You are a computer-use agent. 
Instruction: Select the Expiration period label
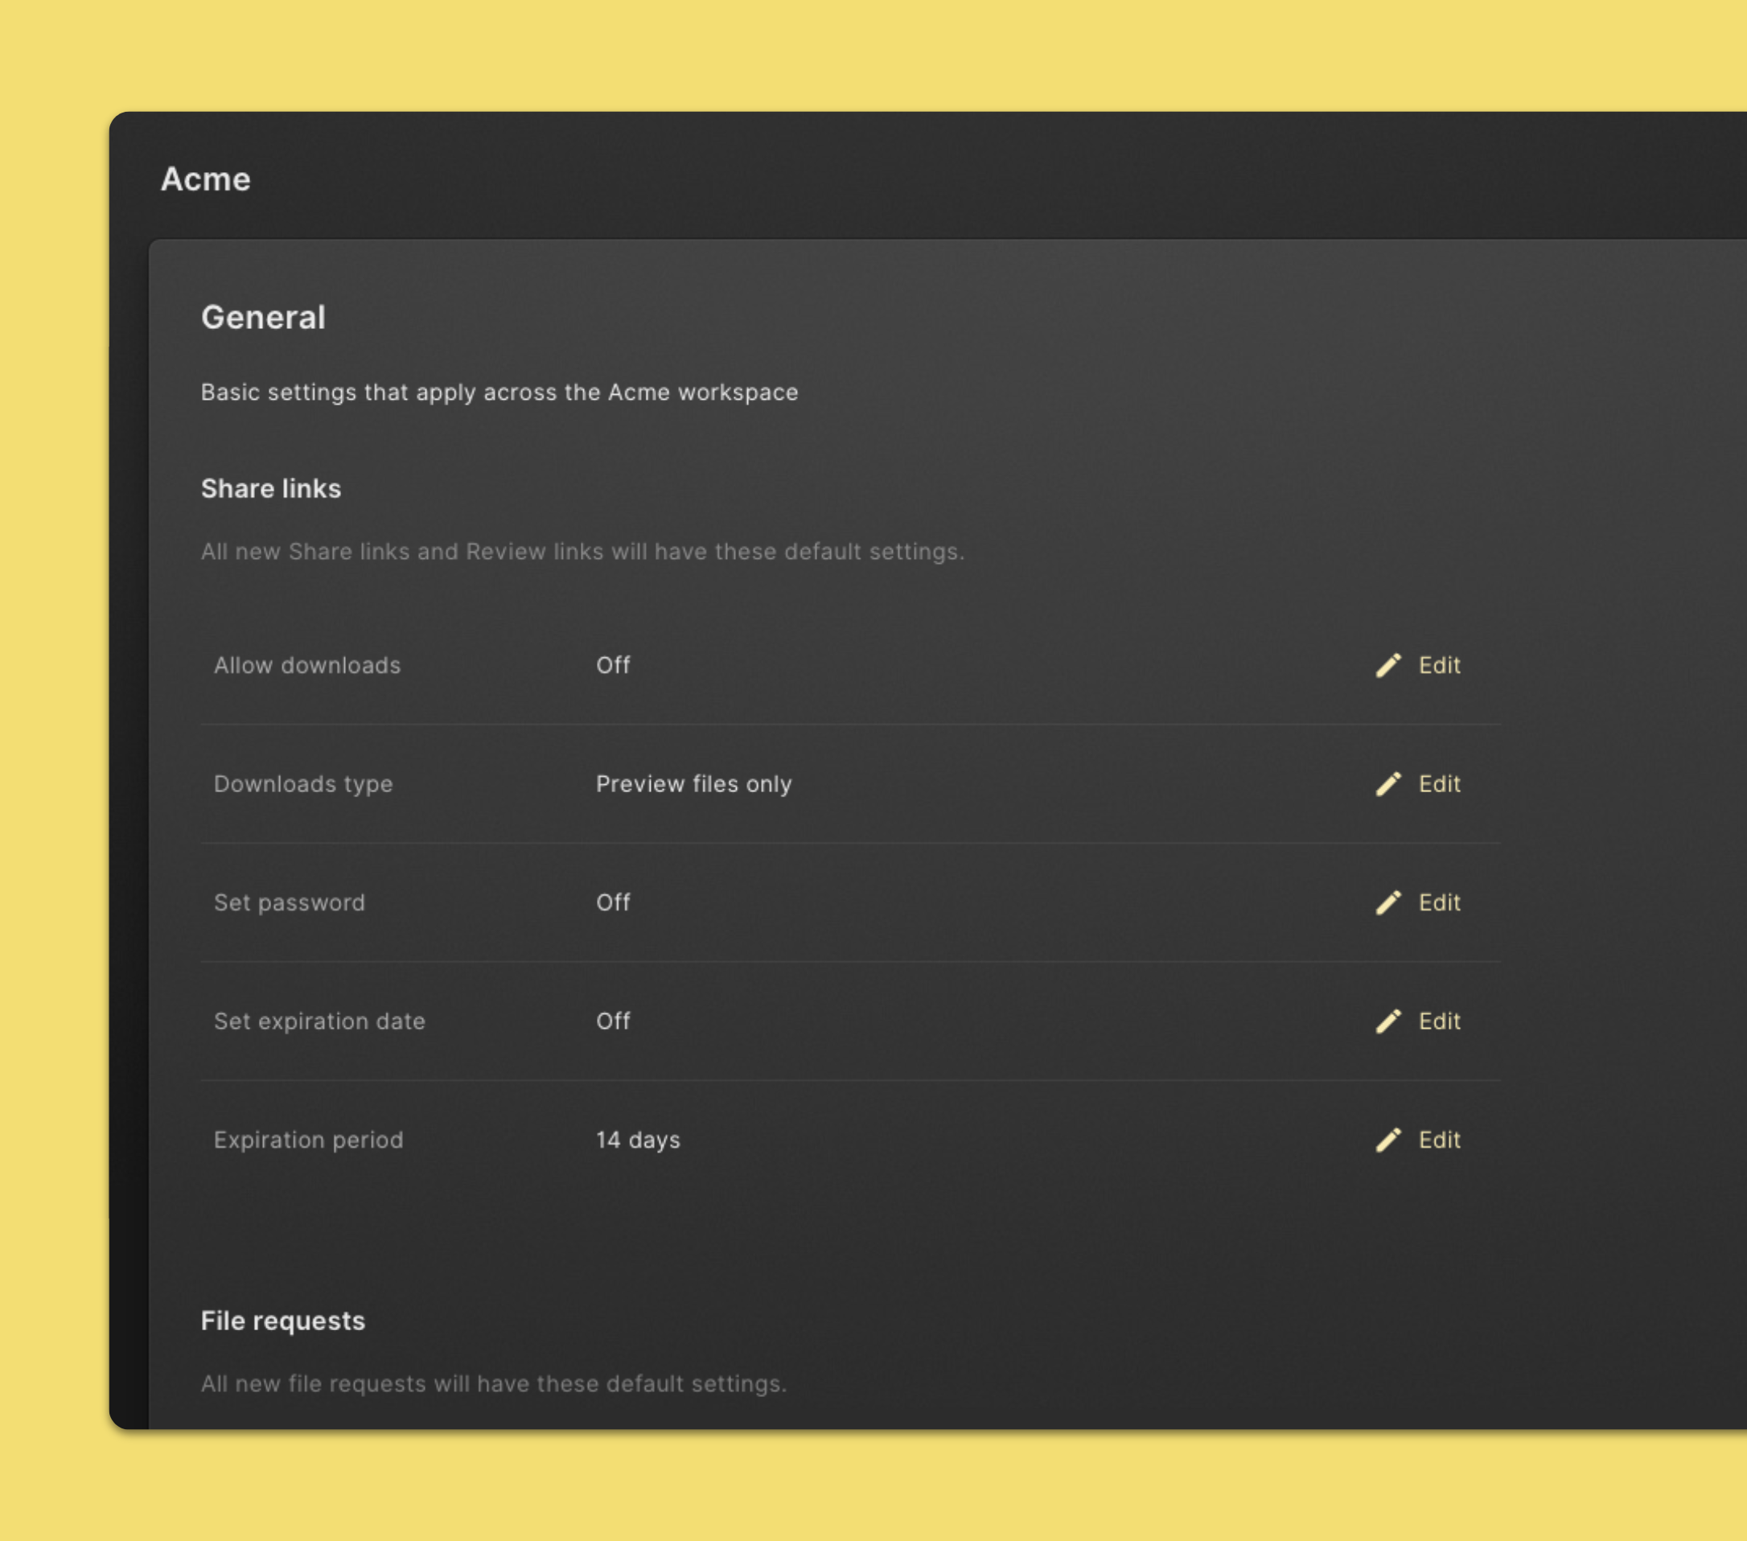coord(309,1140)
